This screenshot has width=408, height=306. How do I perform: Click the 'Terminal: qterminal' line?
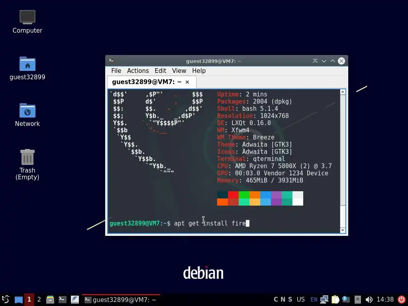pos(251,159)
